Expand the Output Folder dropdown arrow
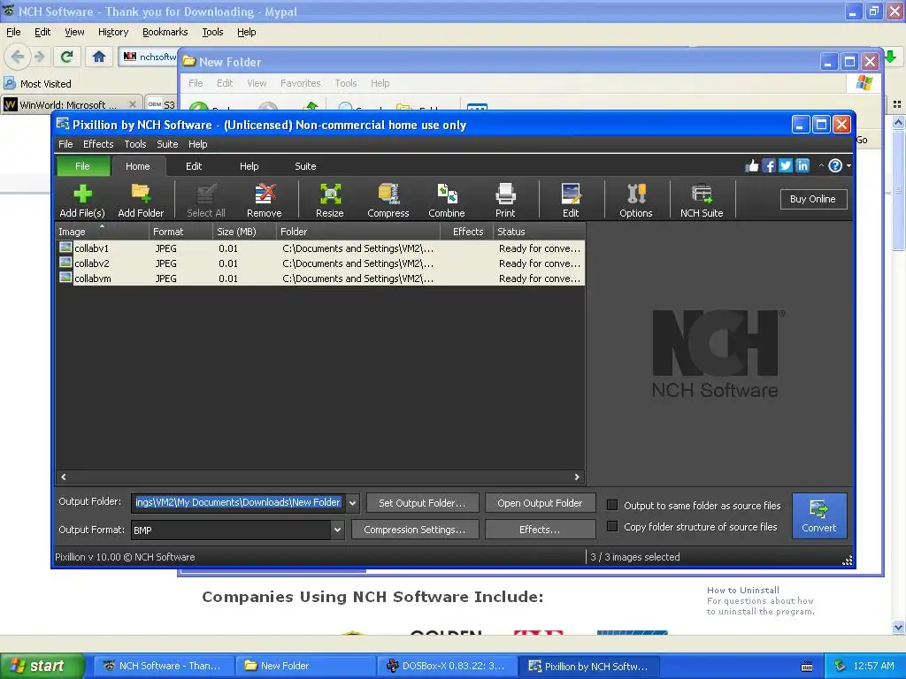The width and height of the screenshot is (906, 679). point(352,503)
